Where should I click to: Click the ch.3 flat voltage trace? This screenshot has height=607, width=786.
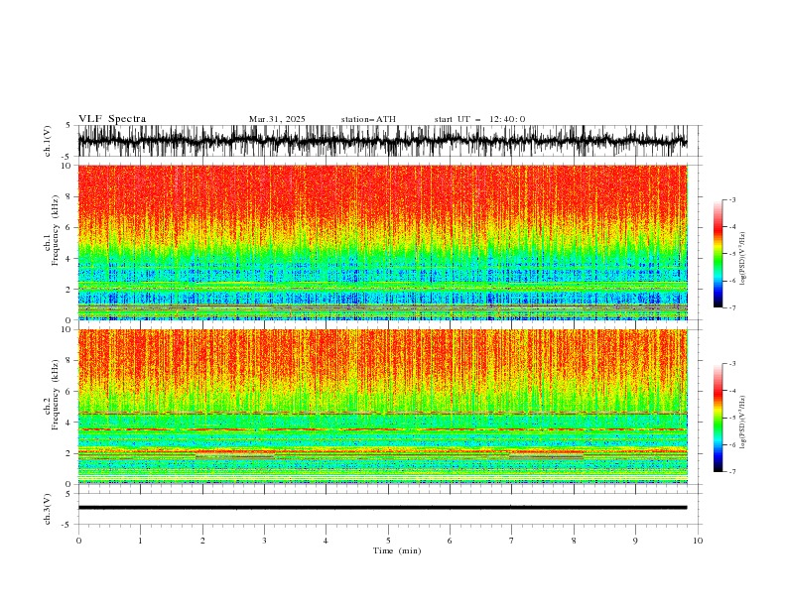click(x=382, y=508)
